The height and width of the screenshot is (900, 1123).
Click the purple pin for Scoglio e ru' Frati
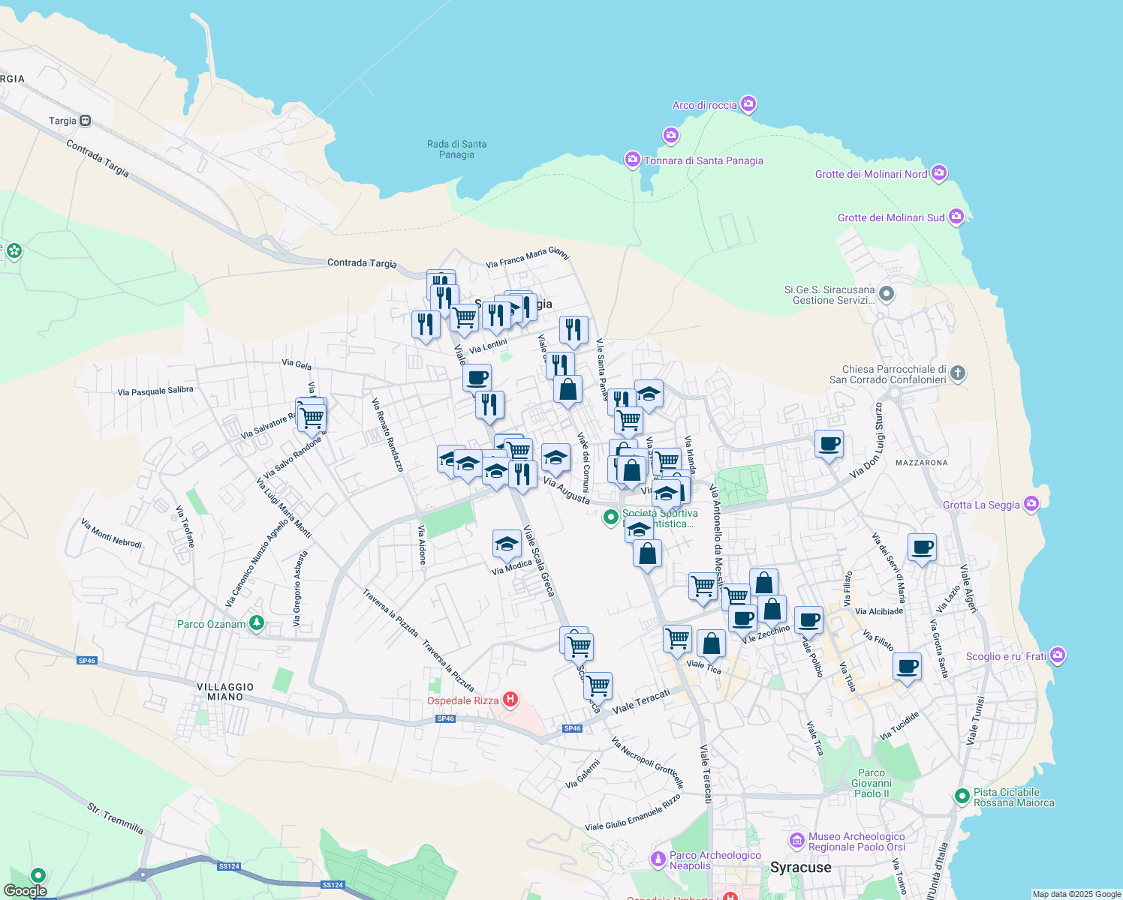click(1058, 655)
